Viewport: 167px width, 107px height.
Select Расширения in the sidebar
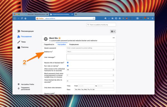coord(24,37)
